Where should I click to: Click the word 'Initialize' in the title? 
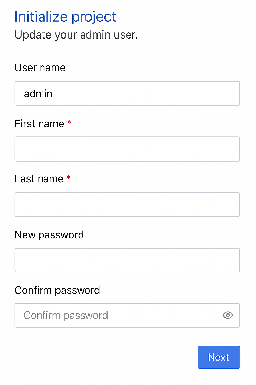[41, 17]
